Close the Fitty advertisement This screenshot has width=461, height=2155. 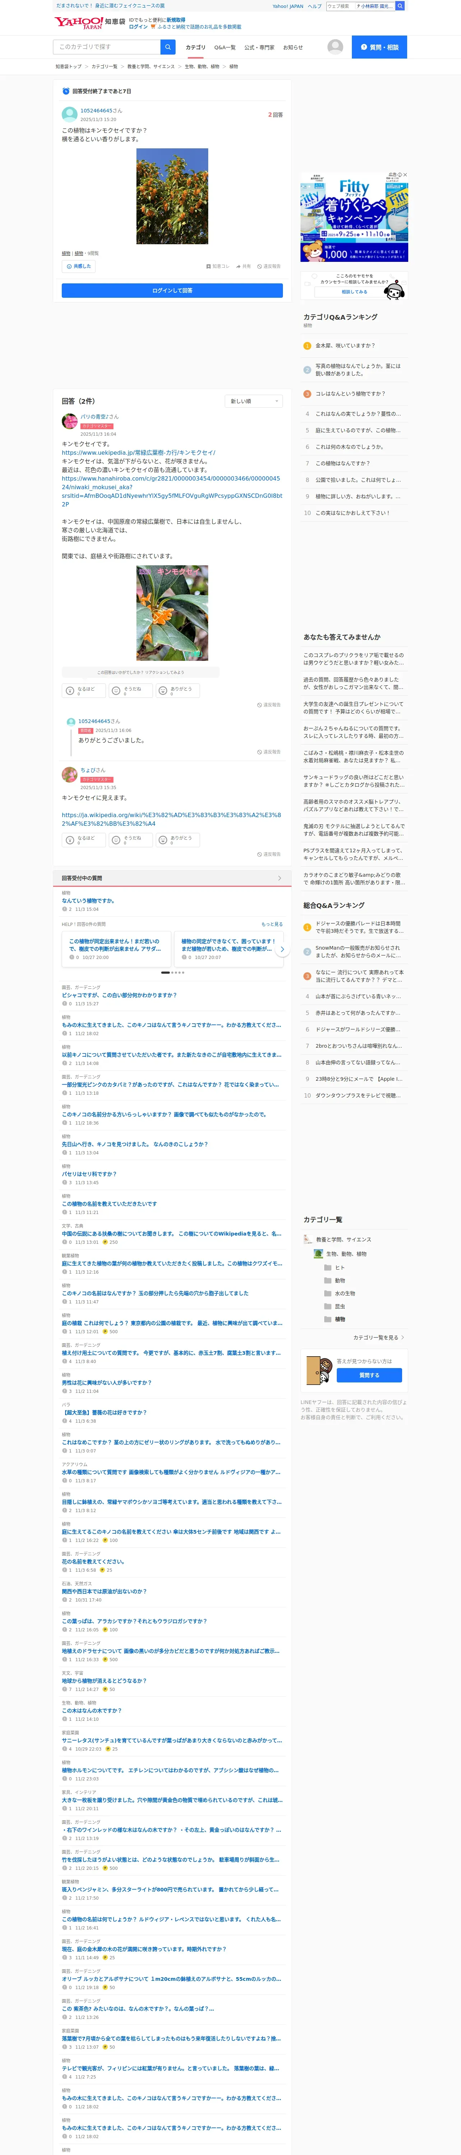pyautogui.click(x=405, y=175)
